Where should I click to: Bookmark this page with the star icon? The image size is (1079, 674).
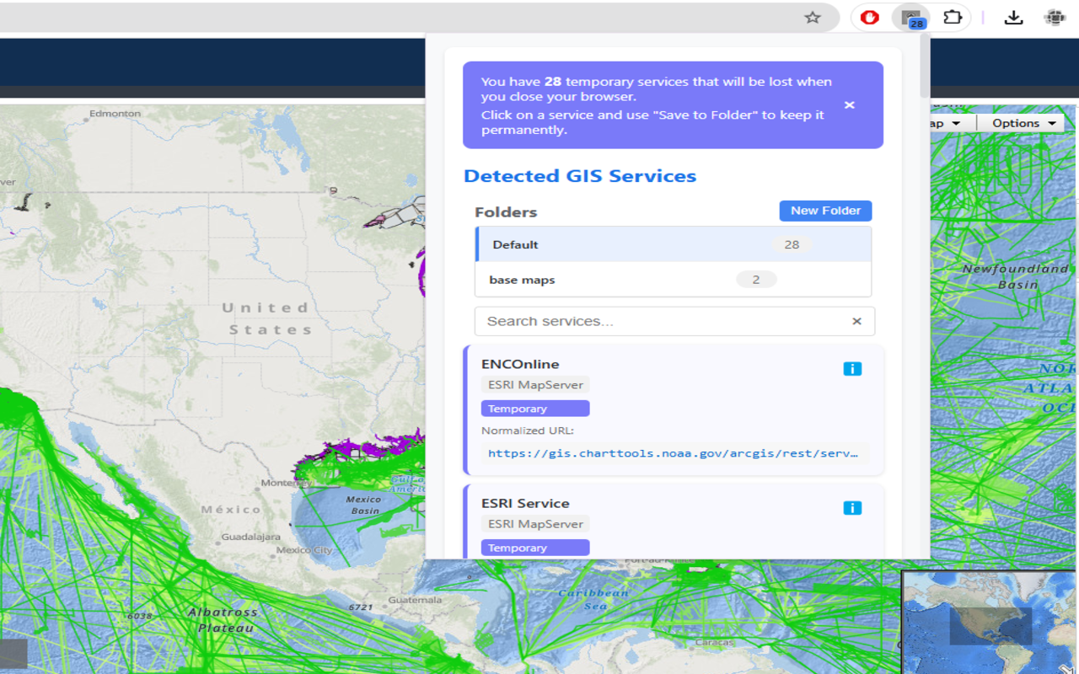click(813, 18)
